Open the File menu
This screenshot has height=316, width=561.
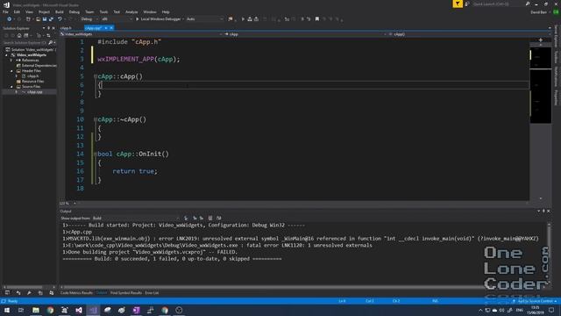(5, 11)
